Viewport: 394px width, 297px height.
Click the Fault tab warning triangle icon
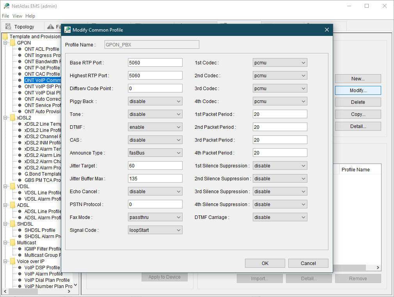50,27
